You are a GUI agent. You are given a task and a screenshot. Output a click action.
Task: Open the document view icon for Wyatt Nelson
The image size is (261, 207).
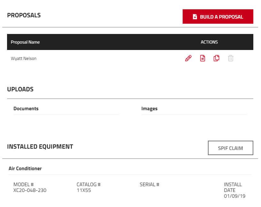click(x=202, y=58)
